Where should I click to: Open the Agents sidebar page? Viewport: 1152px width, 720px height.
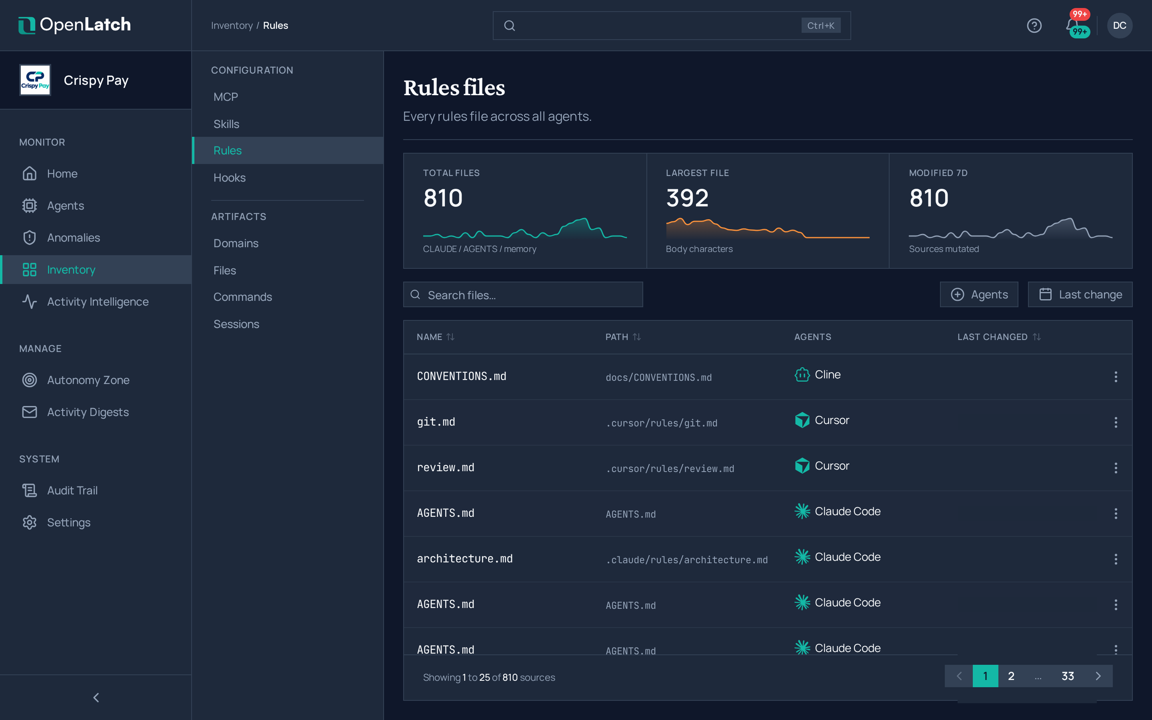coord(96,206)
